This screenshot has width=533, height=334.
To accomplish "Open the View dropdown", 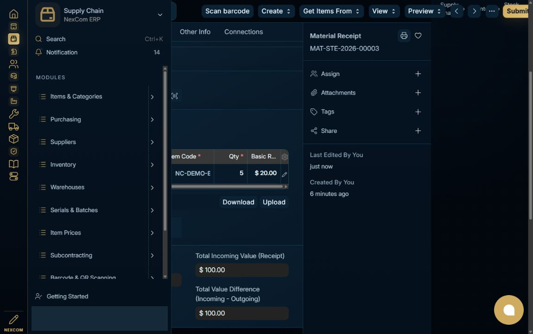I will (x=384, y=11).
